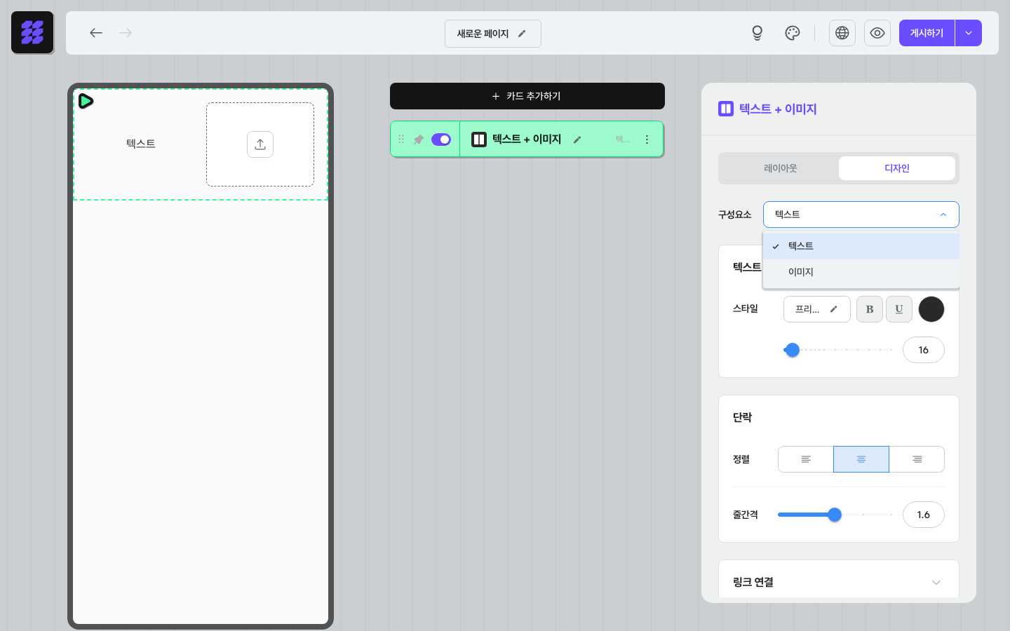Click the forward arrow in top bar
This screenshot has height=631, width=1010.
[126, 33]
